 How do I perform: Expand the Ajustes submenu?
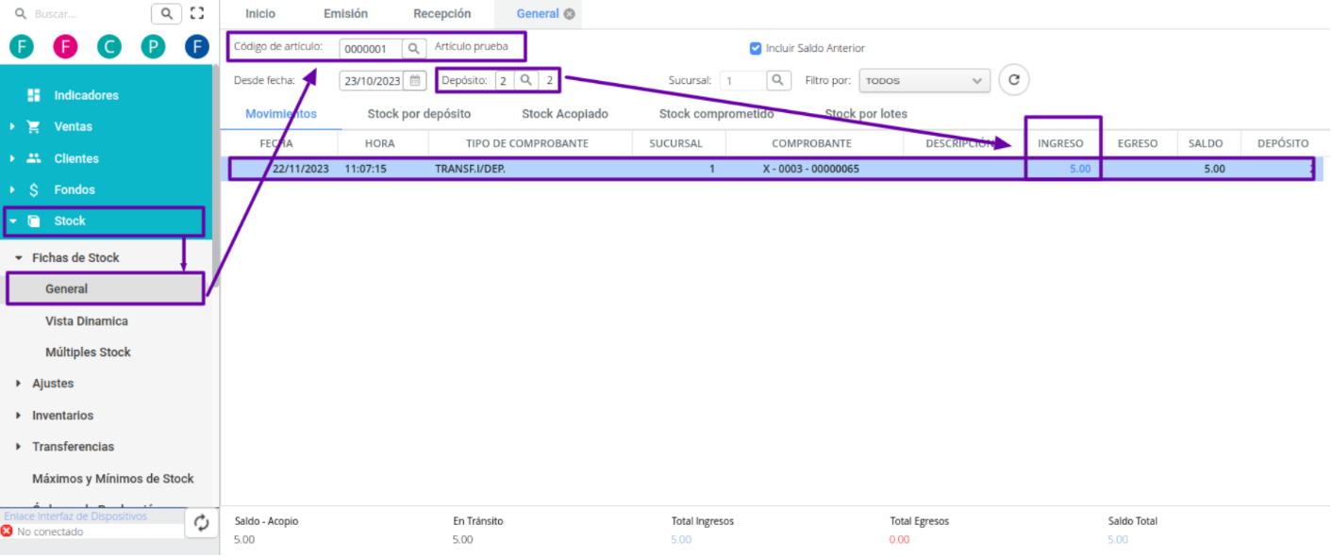19,384
